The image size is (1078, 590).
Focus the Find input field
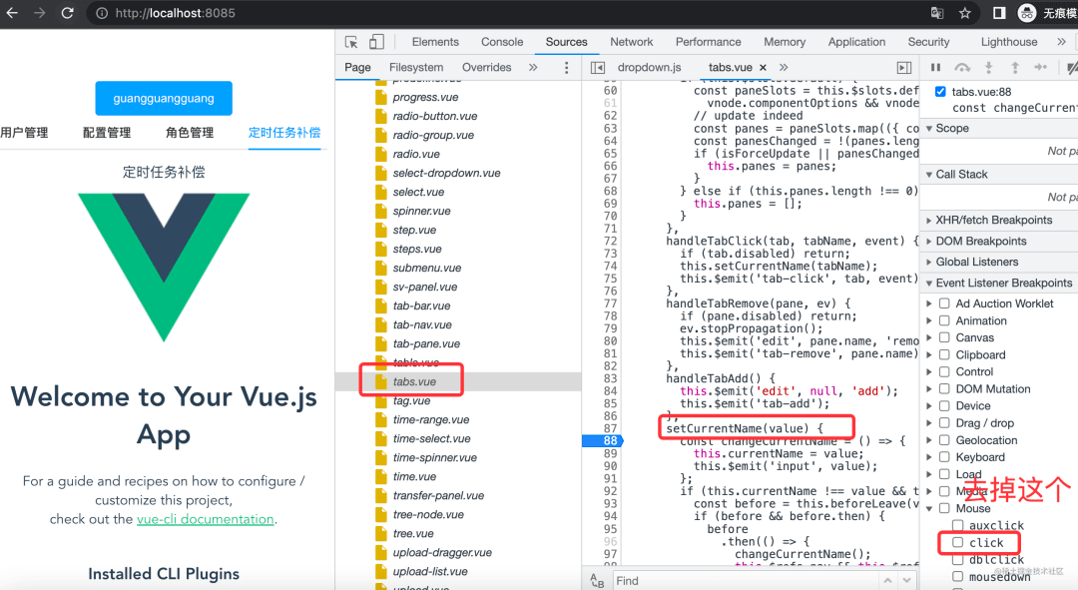coord(746,581)
